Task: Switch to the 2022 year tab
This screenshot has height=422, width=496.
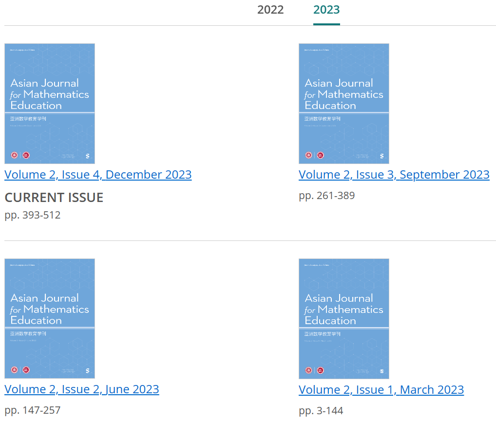Action: [x=270, y=10]
